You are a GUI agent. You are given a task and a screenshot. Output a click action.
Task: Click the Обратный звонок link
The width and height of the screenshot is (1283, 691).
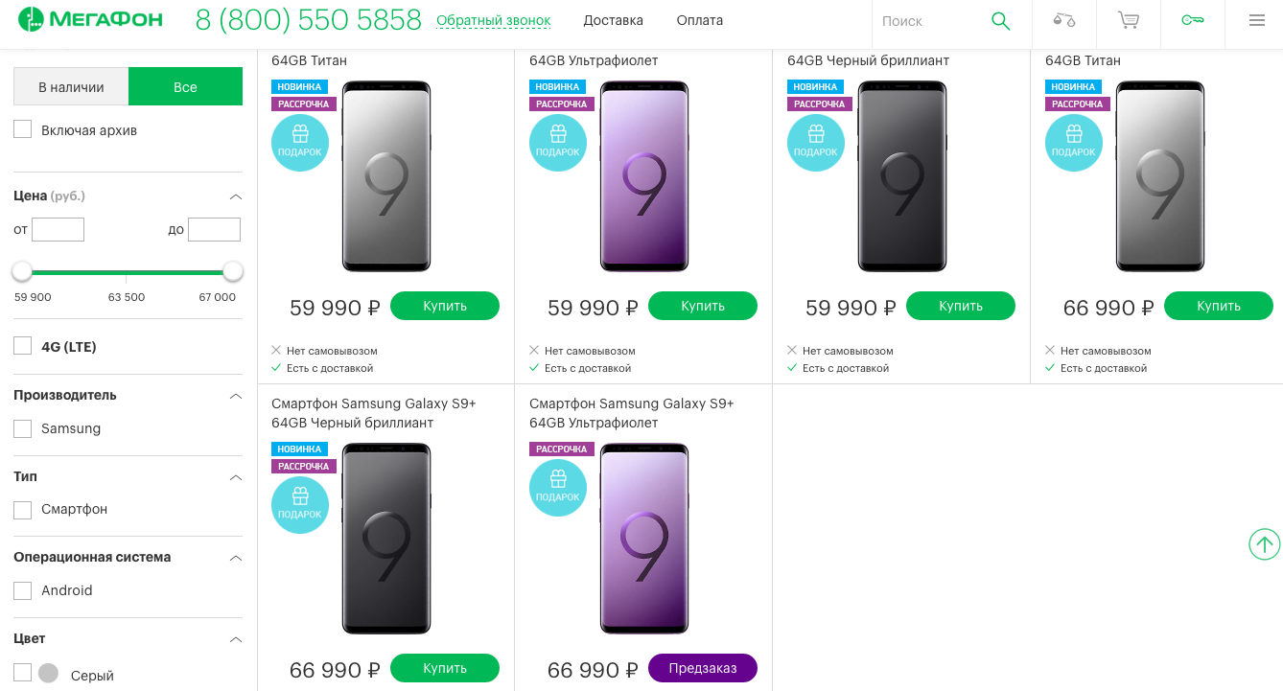pos(493,20)
